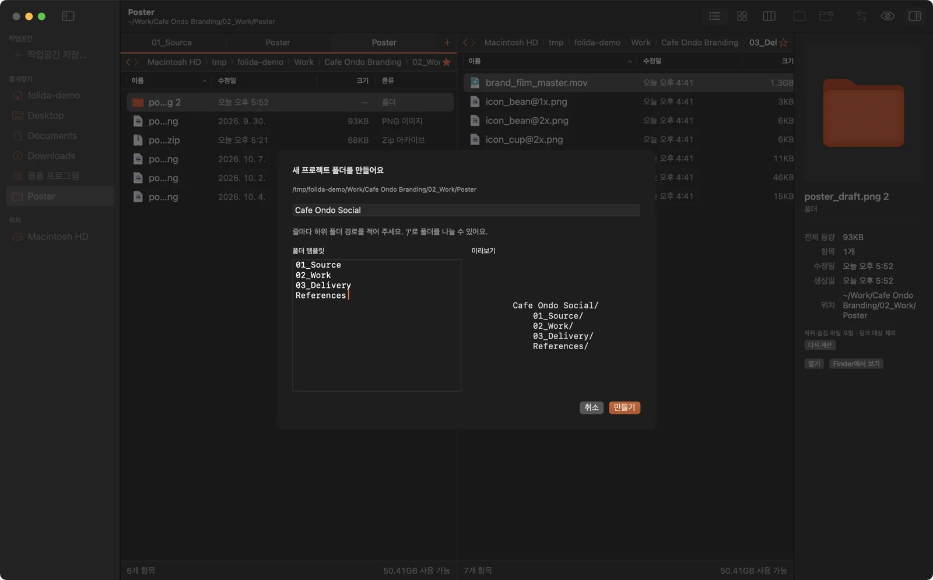Click the po...g 2 folder icon
The height and width of the screenshot is (580, 933).
[138, 102]
